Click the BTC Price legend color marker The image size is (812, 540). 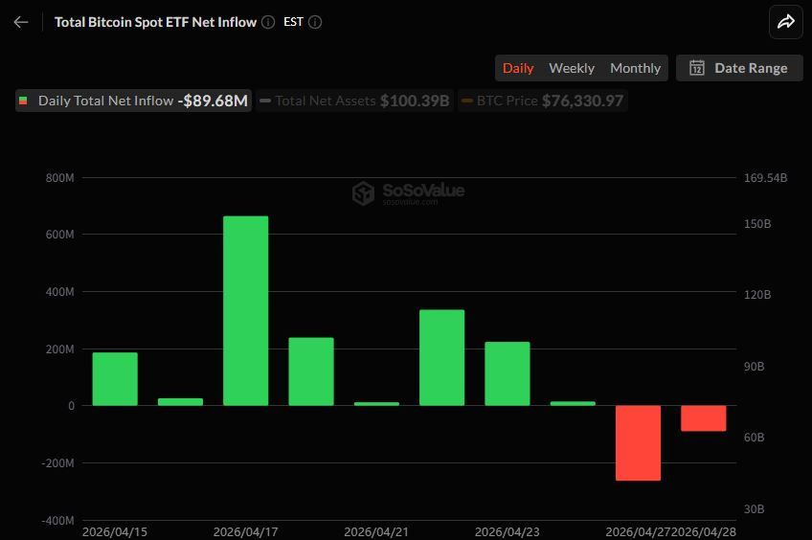point(467,101)
